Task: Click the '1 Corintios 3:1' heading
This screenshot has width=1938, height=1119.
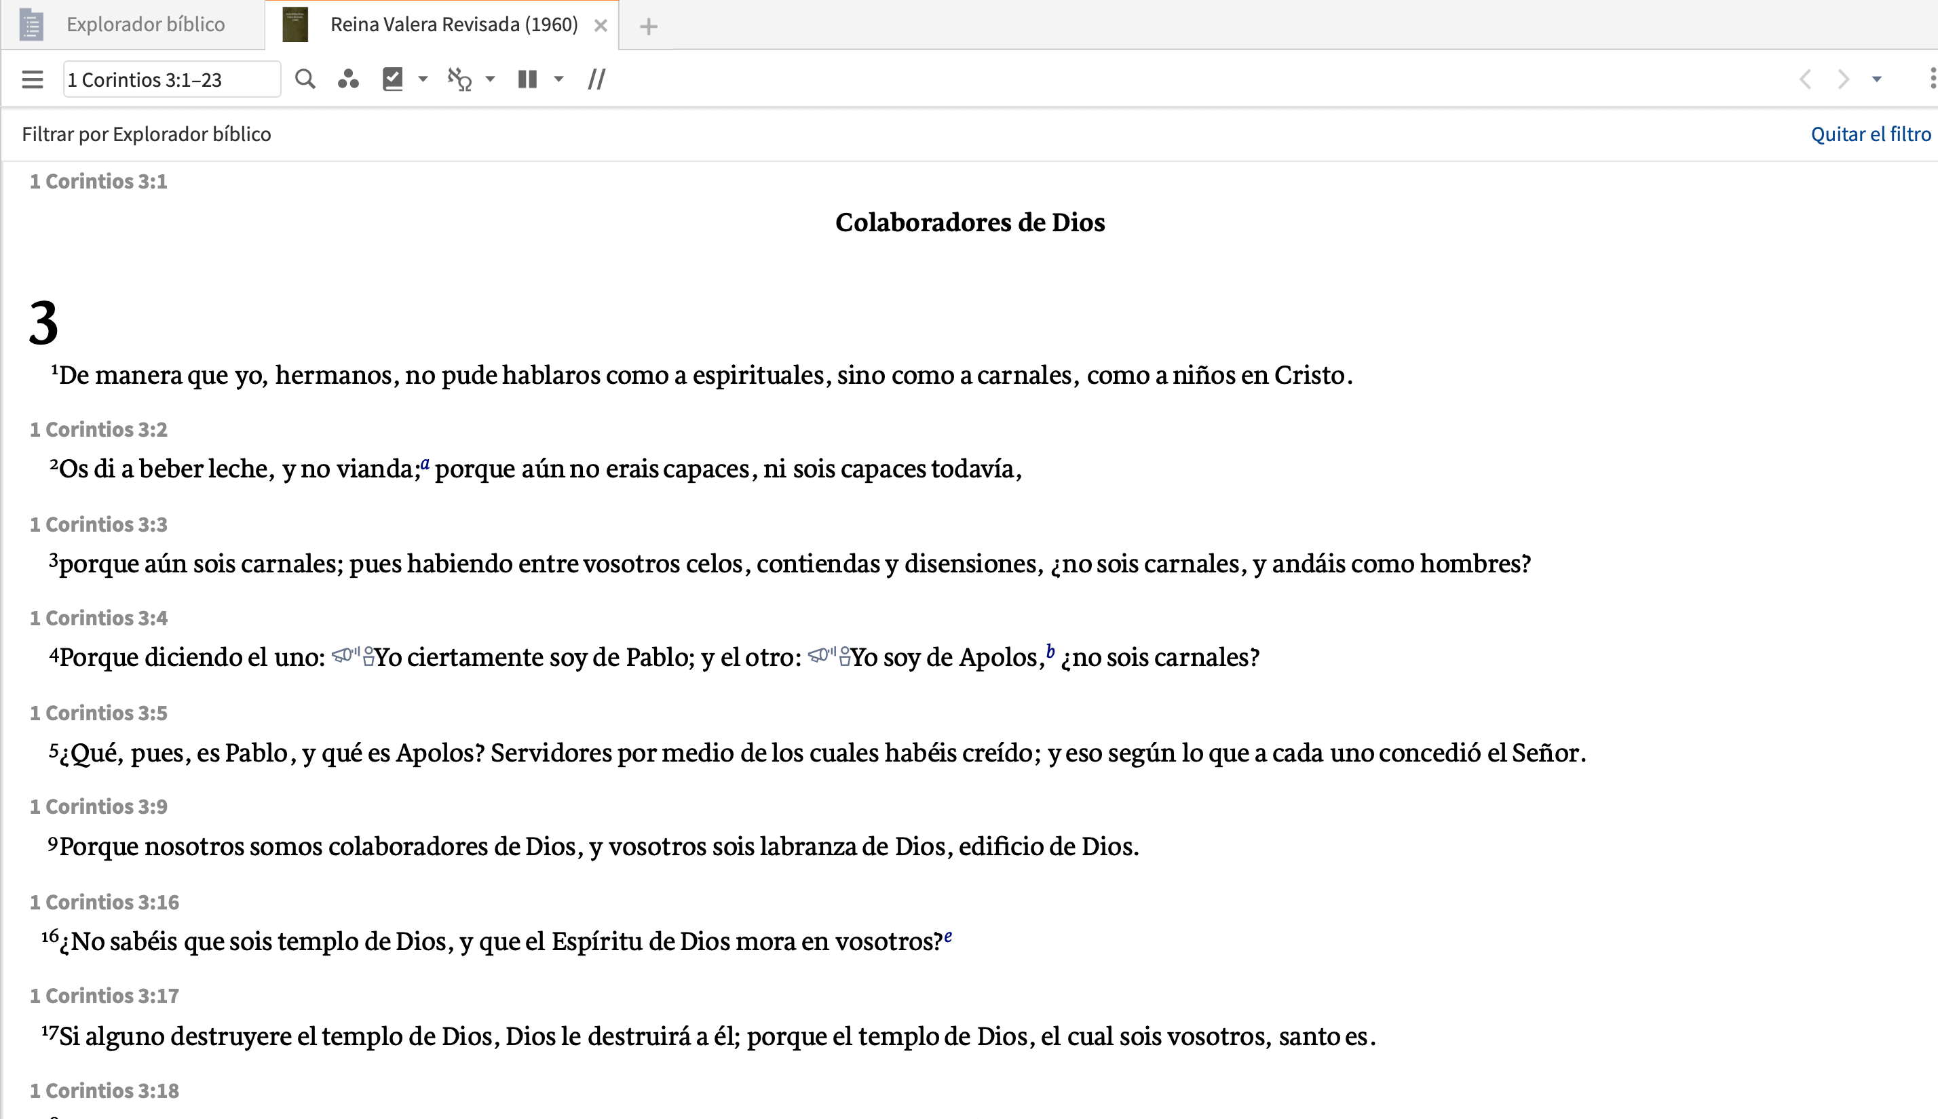Action: pyautogui.click(x=98, y=180)
